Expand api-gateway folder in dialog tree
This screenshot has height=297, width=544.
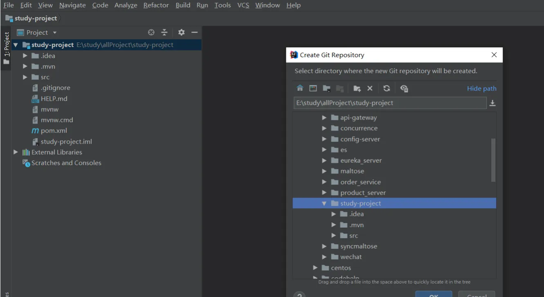(324, 117)
